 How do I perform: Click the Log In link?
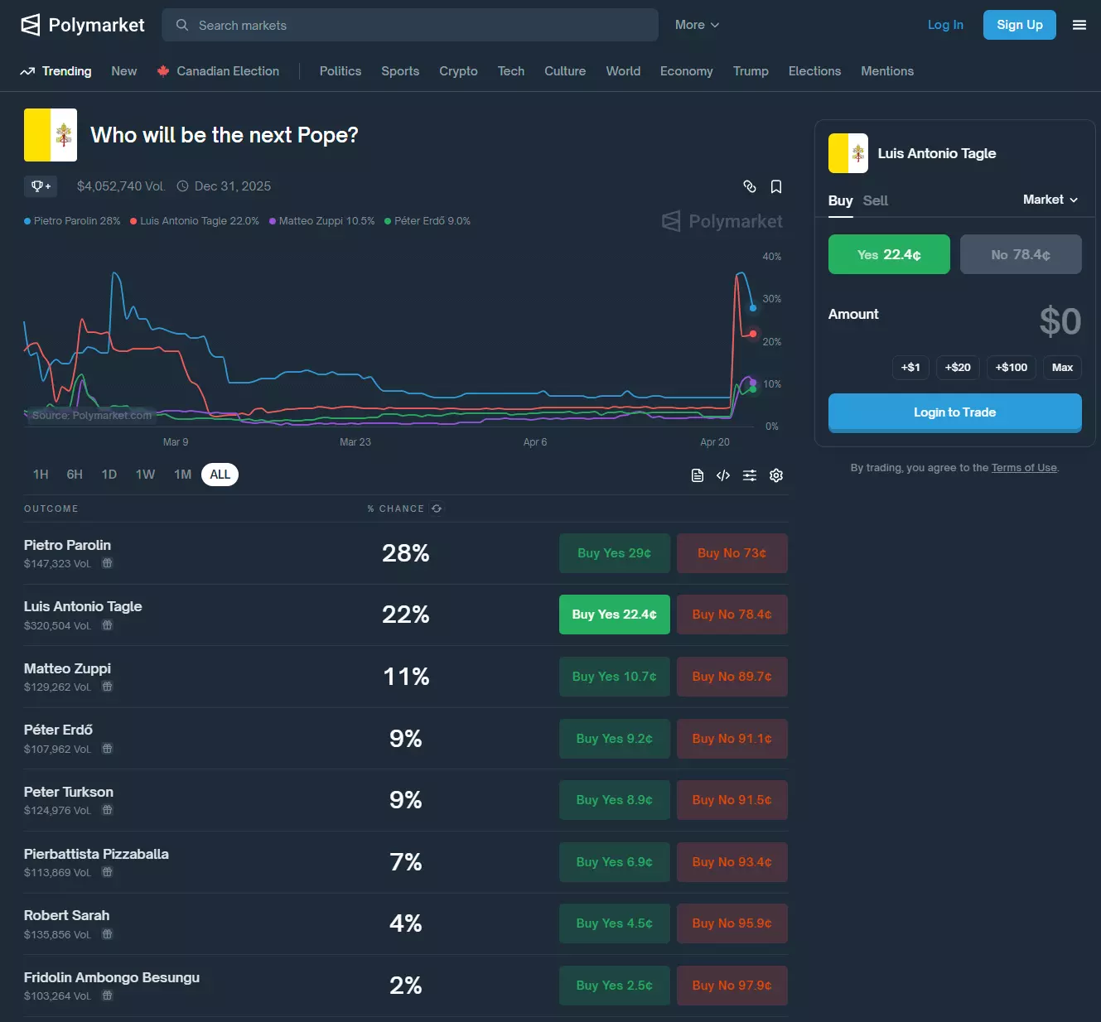pos(945,25)
